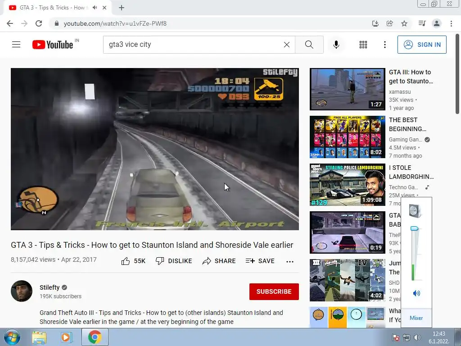Image resolution: width=461 pixels, height=346 pixels.
Task: Reload the page
Action: point(39,23)
